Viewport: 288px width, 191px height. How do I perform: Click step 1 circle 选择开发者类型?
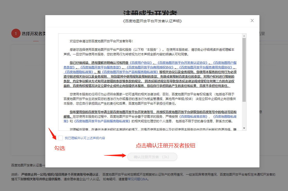[16, 34]
